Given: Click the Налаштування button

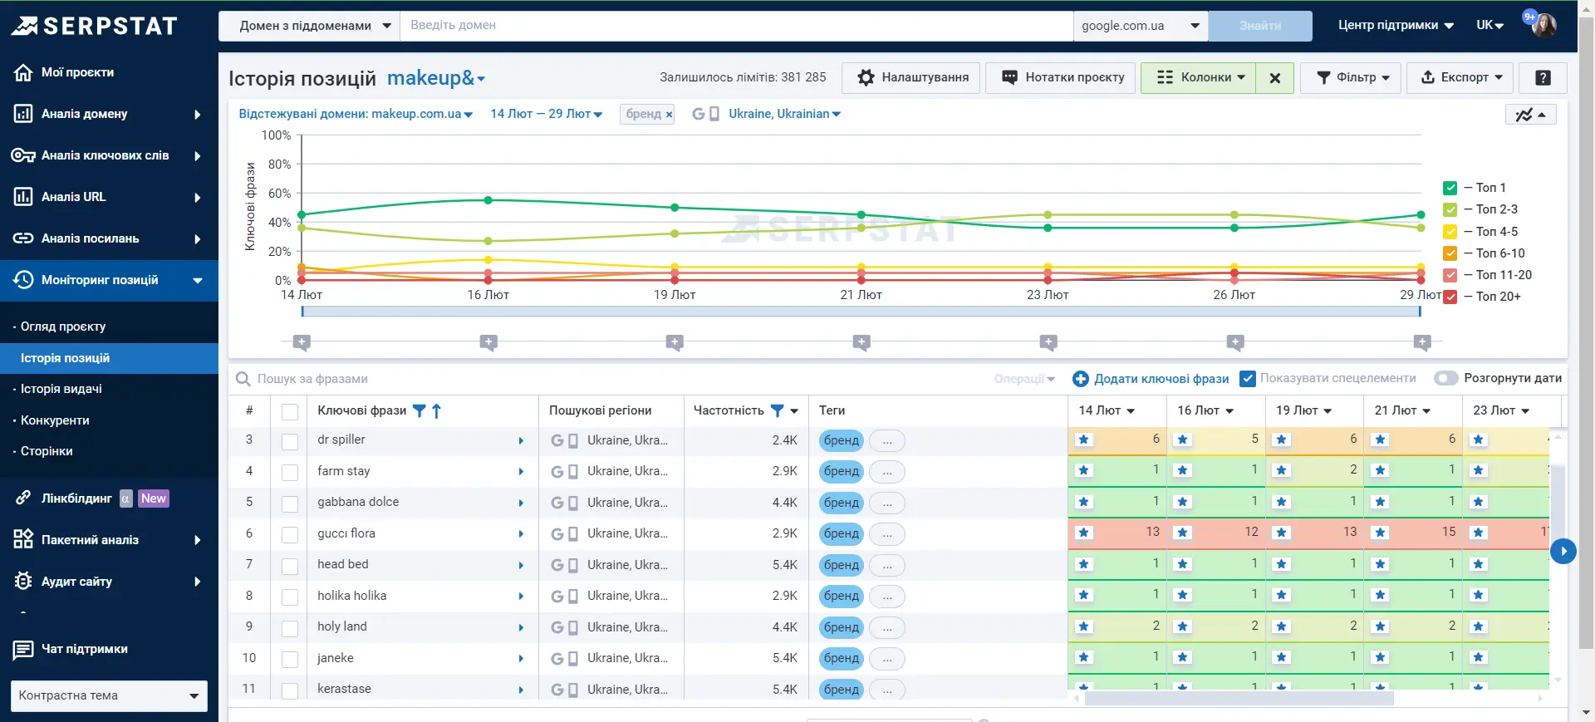Looking at the screenshot, I should coord(911,77).
